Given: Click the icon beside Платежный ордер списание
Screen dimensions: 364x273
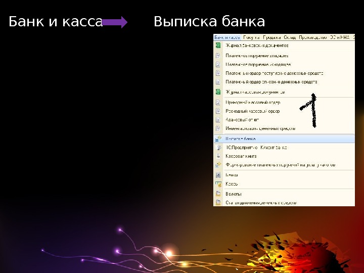Looking at the screenshot, I should pyautogui.click(x=218, y=82).
